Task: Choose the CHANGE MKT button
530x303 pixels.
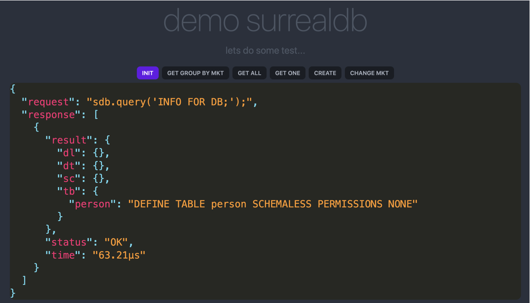Action: click(369, 73)
